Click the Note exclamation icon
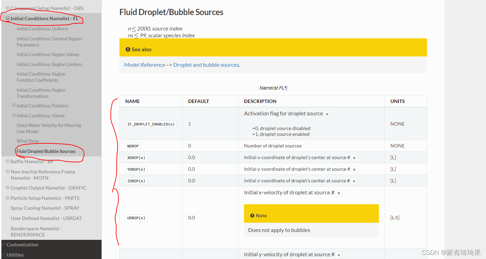Image resolution: width=486 pixels, height=259 pixels. tap(252, 216)
